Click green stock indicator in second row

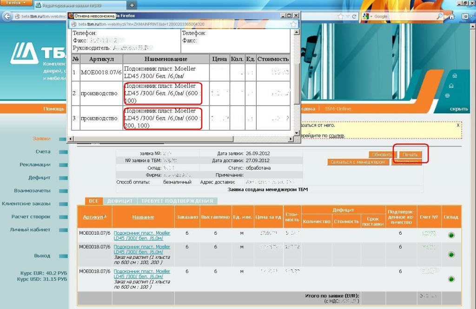pyautogui.click(x=451, y=255)
